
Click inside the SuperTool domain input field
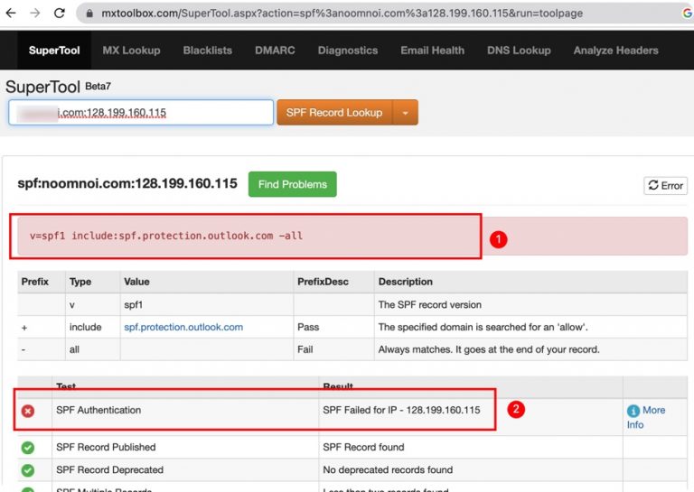(x=141, y=113)
